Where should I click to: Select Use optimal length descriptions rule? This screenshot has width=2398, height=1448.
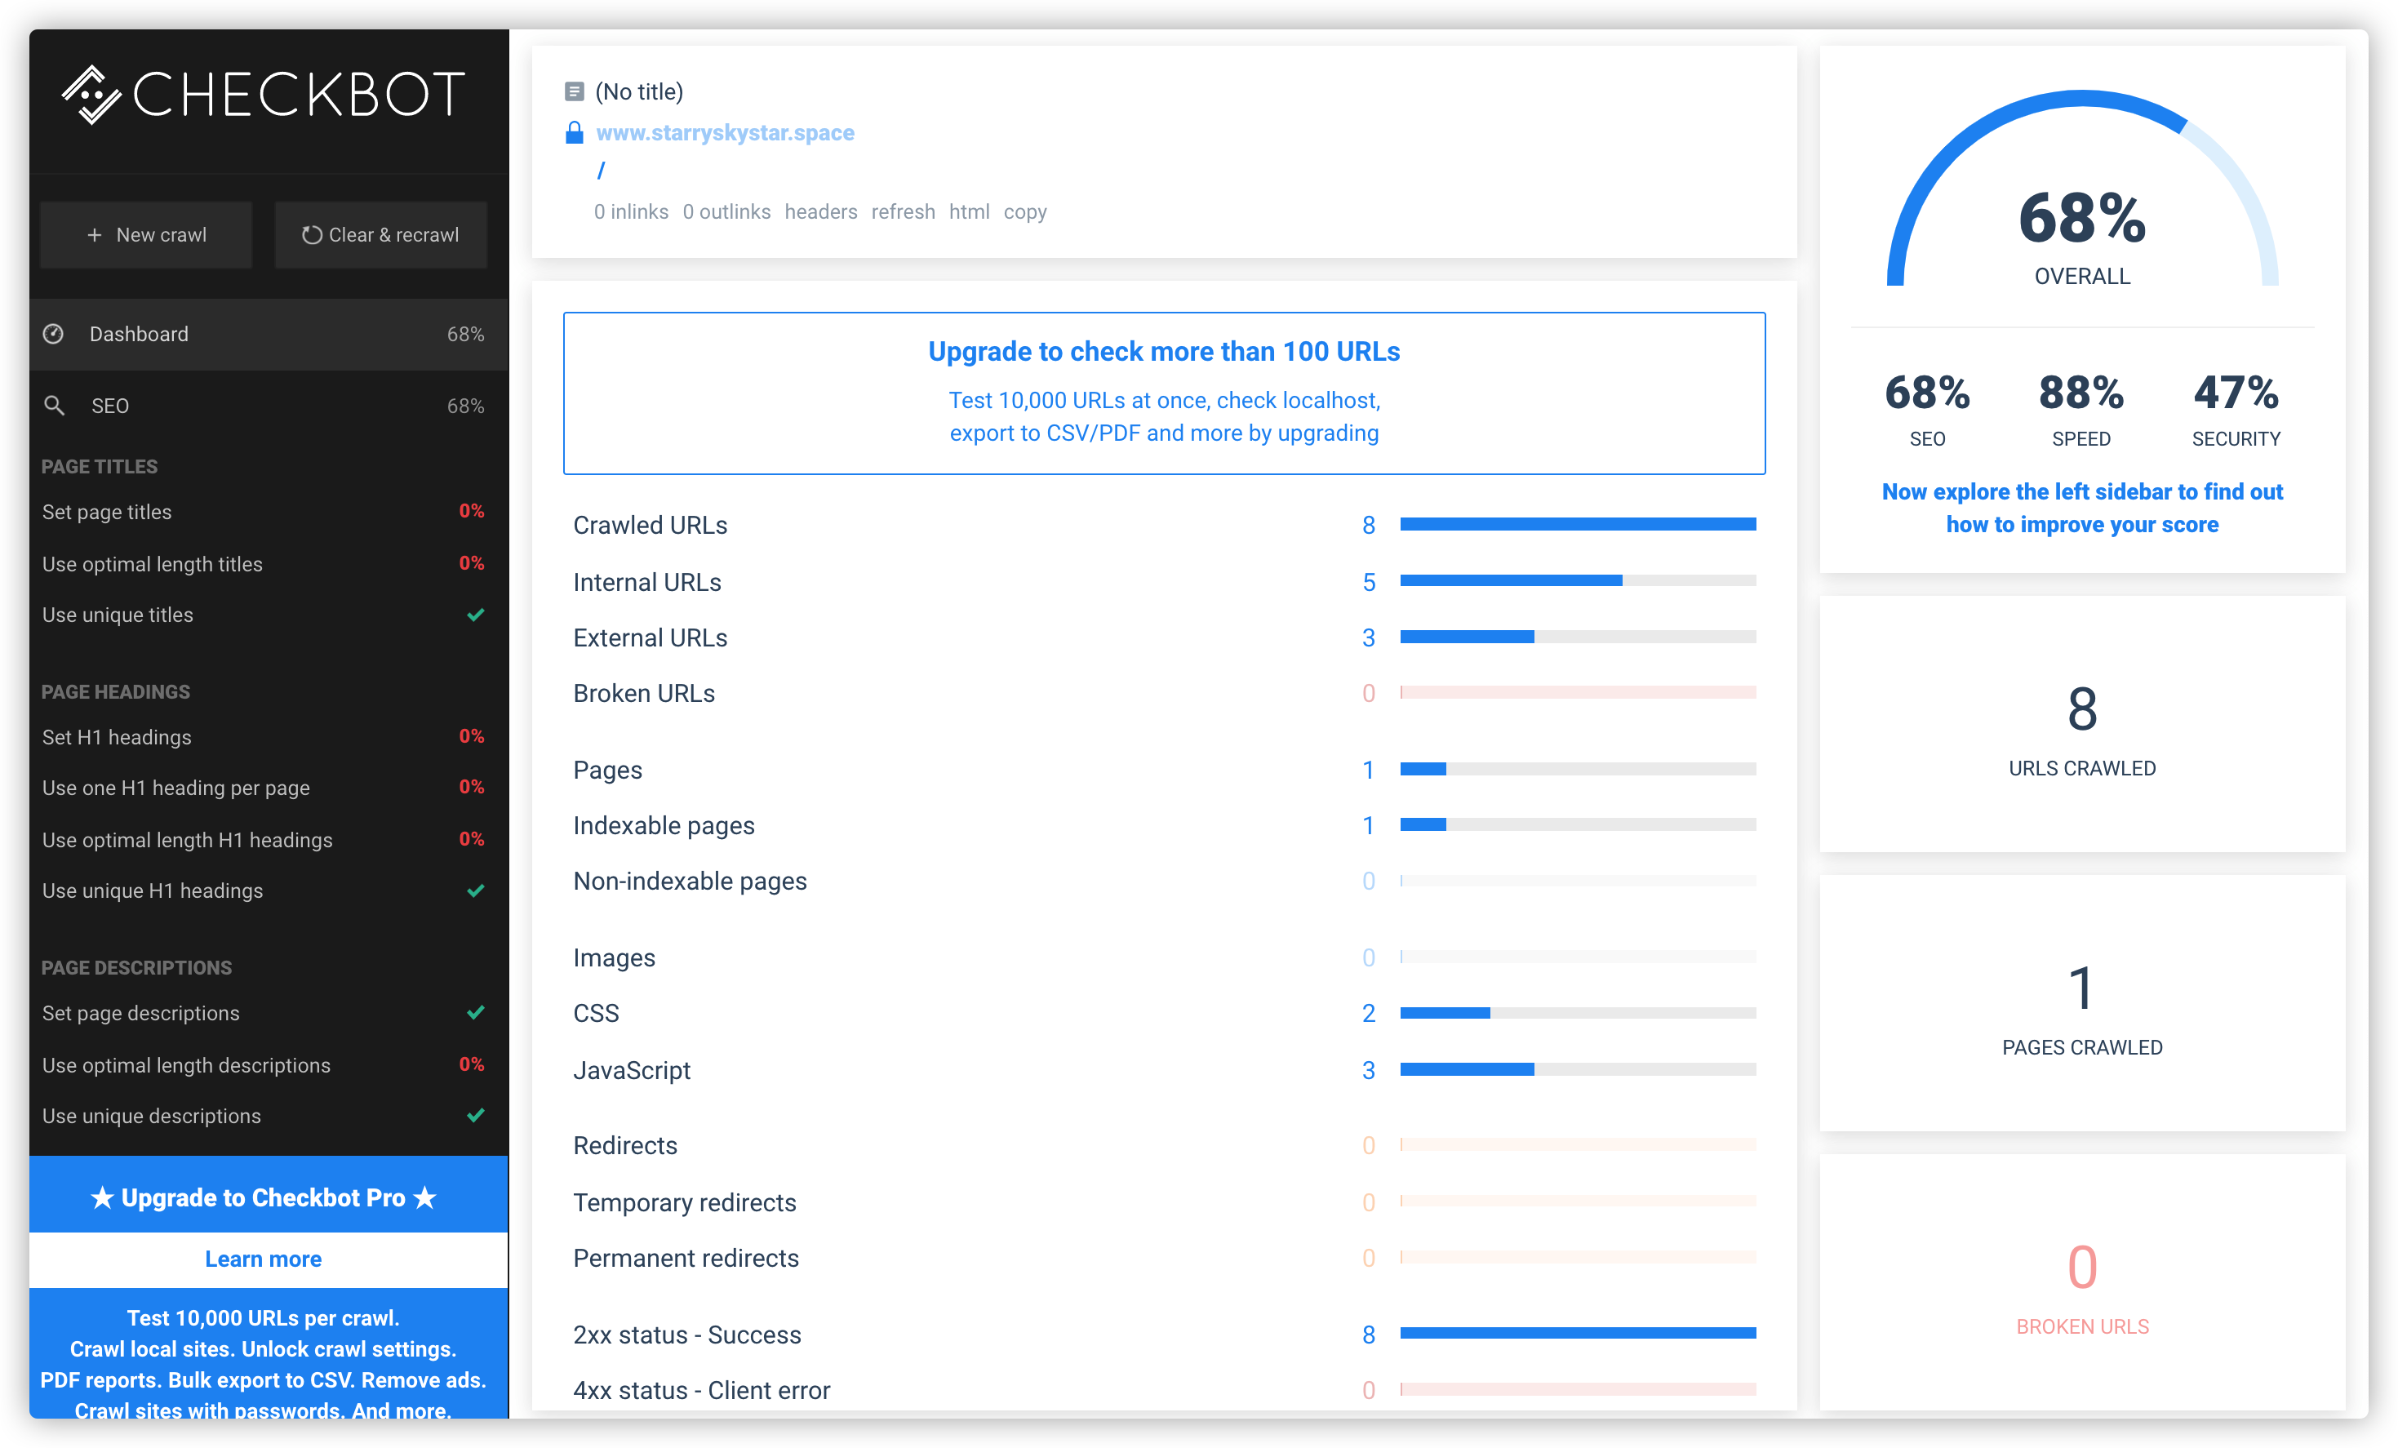(x=263, y=1064)
